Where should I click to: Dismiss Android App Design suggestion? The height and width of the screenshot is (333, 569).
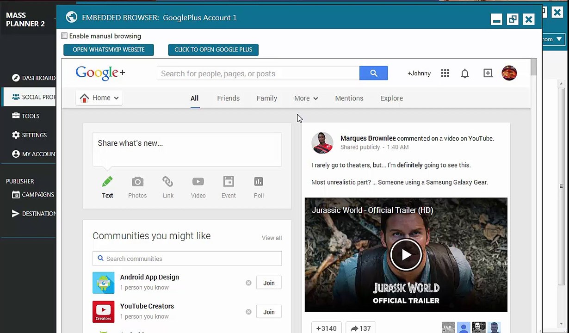coord(248,283)
